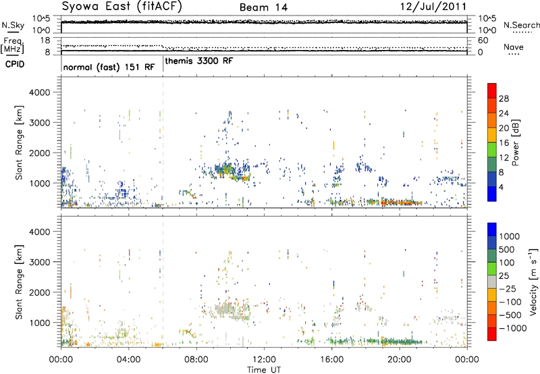
Task: Select power color bar segment between 12 and 16
Action: coord(492,150)
